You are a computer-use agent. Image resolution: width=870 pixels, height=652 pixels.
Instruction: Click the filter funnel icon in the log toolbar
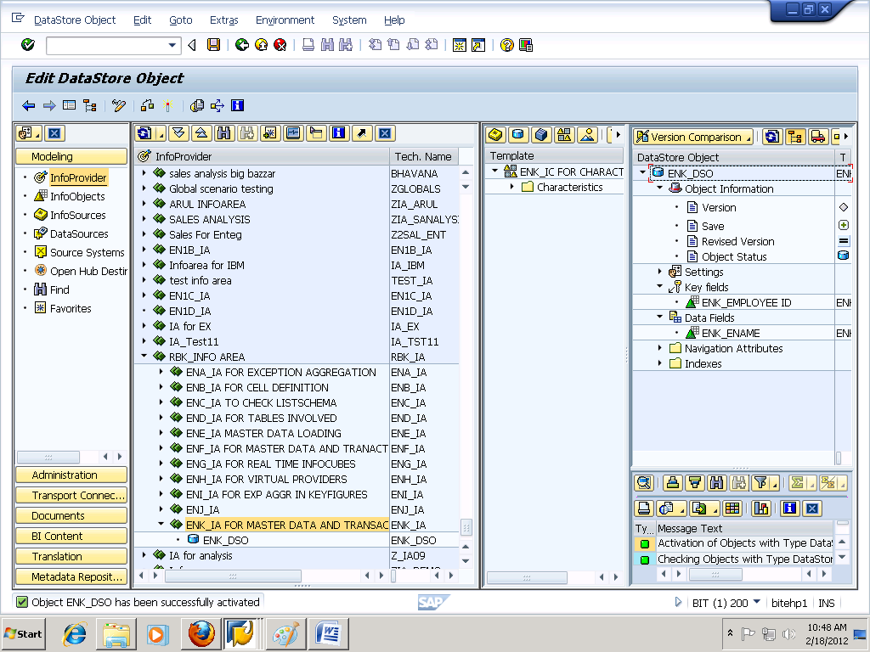(761, 483)
